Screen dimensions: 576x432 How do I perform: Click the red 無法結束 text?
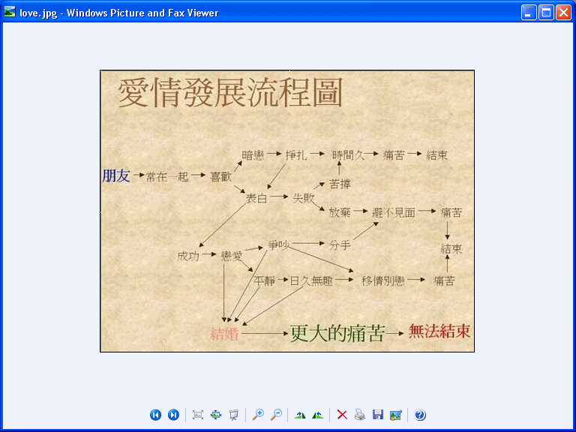439,331
